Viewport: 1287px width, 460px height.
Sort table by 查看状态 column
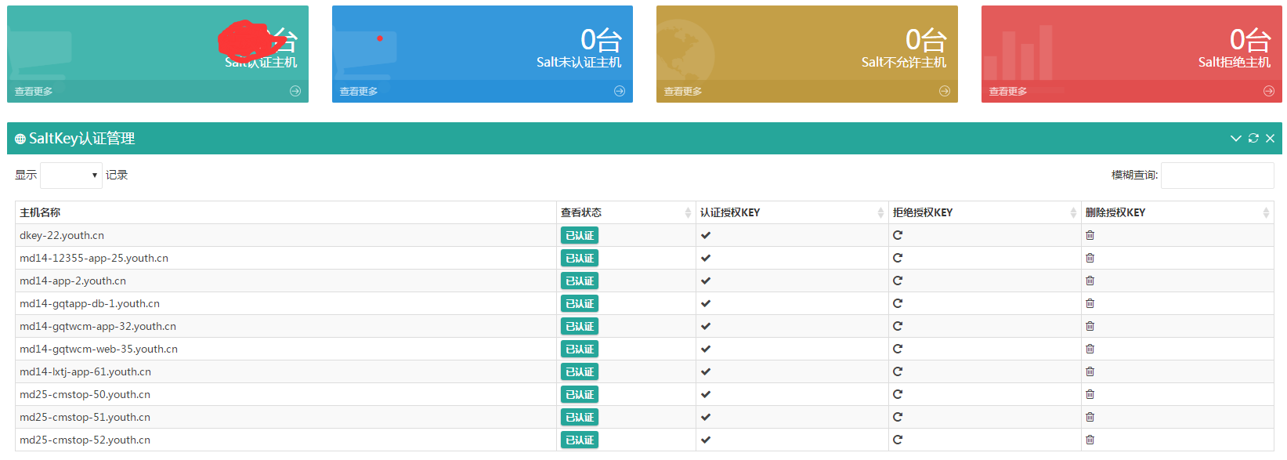tap(626, 212)
